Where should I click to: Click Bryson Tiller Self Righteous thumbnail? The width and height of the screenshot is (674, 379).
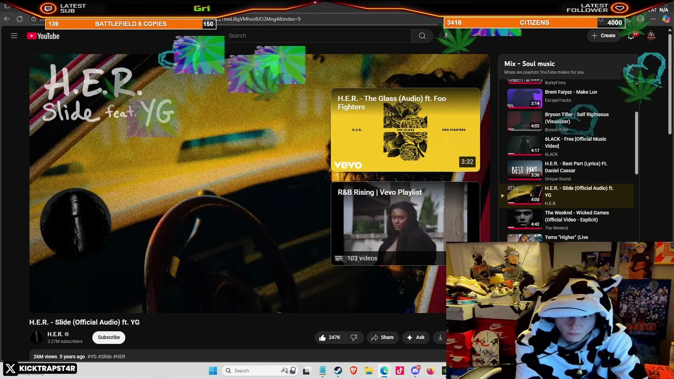point(524,121)
